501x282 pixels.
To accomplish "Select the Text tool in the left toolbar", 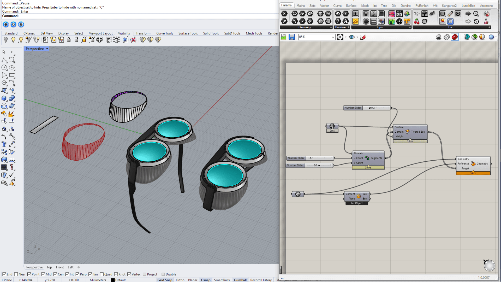I will (x=4, y=144).
